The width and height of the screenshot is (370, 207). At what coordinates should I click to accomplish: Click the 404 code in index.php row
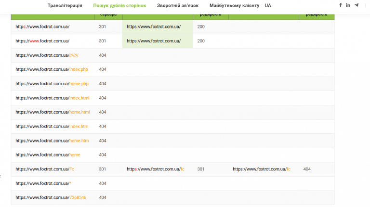tap(103, 69)
